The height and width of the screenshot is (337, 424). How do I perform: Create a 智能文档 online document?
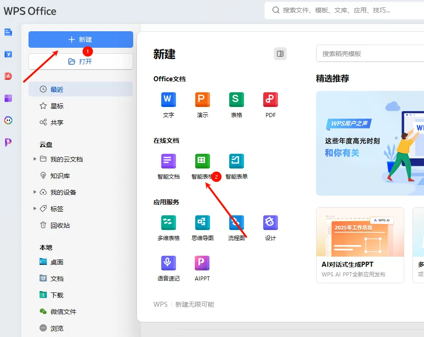(169, 167)
